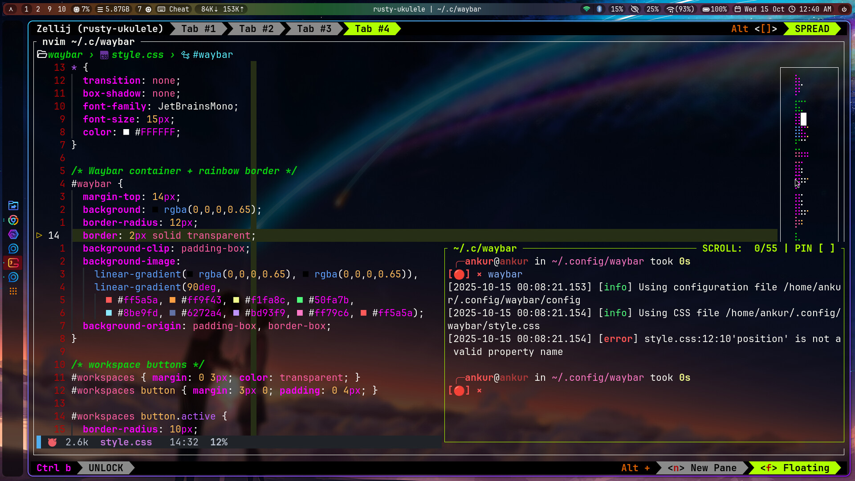The width and height of the screenshot is (855, 481).
Task: Open the file manager dock icon
Action: [x=13, y=205]
